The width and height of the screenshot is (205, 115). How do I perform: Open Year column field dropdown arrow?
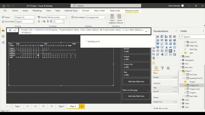click(x=173, y=88)
